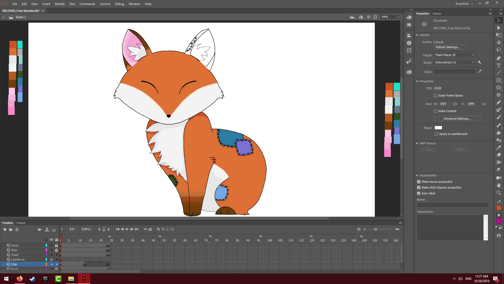Enable Scale Frame Spans checkbox
The image size is (504, 284).
pos(435,95)
